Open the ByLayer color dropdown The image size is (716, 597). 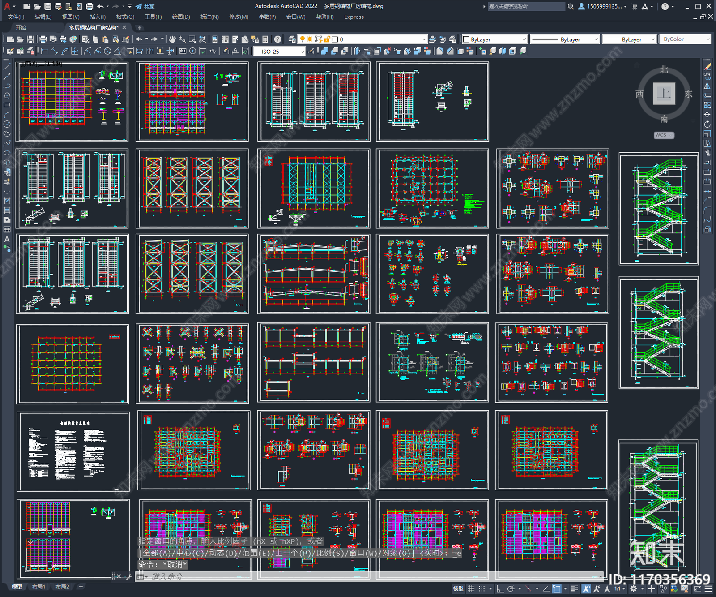coord(494,39)
